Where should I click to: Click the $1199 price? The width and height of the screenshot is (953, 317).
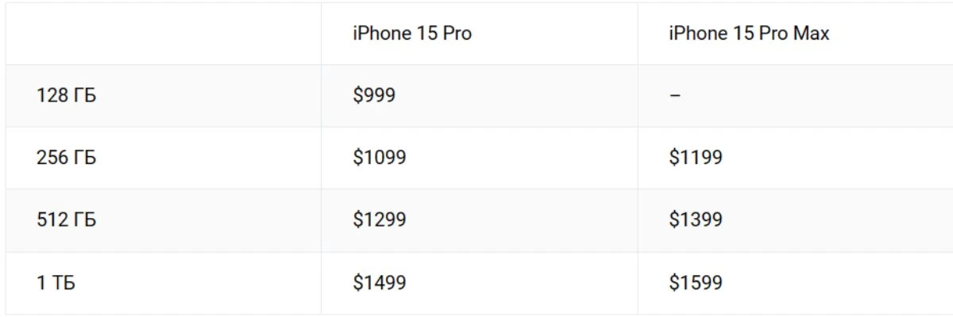coord(696,158)
